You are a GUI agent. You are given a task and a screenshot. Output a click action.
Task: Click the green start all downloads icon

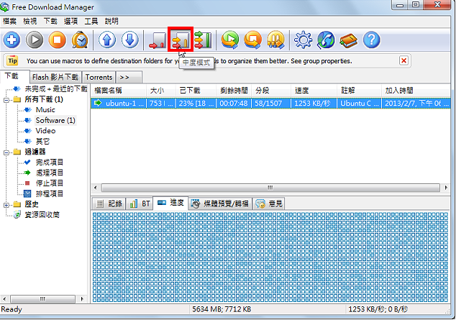(230, 40)
